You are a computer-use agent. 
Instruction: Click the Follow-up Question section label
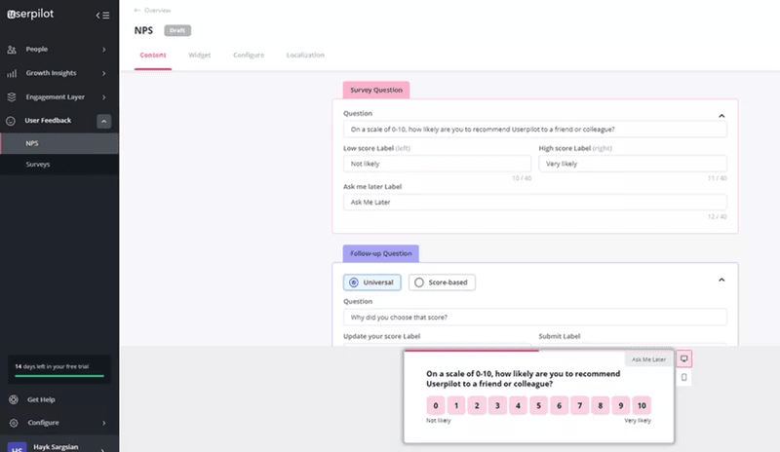coord(380,253)
